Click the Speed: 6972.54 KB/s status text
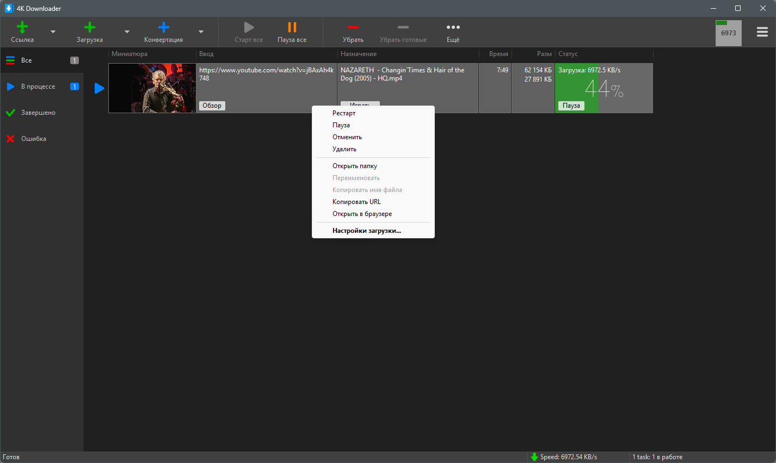 point(569,457)
